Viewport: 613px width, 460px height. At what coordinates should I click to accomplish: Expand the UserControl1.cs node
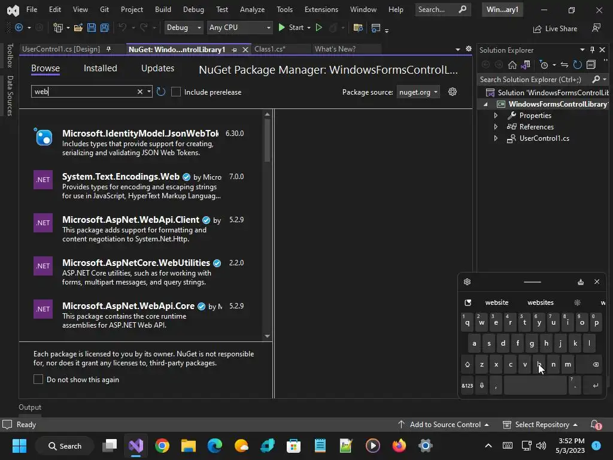496,138
